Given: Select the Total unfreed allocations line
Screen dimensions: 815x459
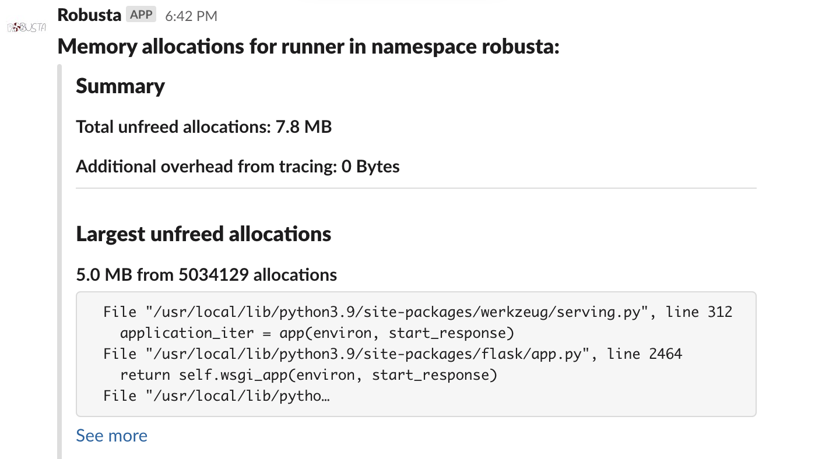Looking at the screenshot, I should click(x=203, y=126).
